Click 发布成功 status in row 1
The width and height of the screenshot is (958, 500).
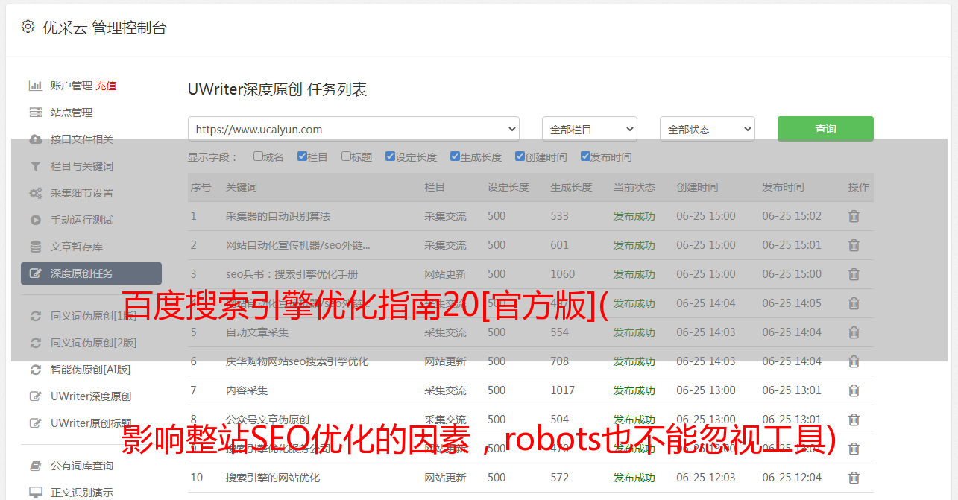634,216
